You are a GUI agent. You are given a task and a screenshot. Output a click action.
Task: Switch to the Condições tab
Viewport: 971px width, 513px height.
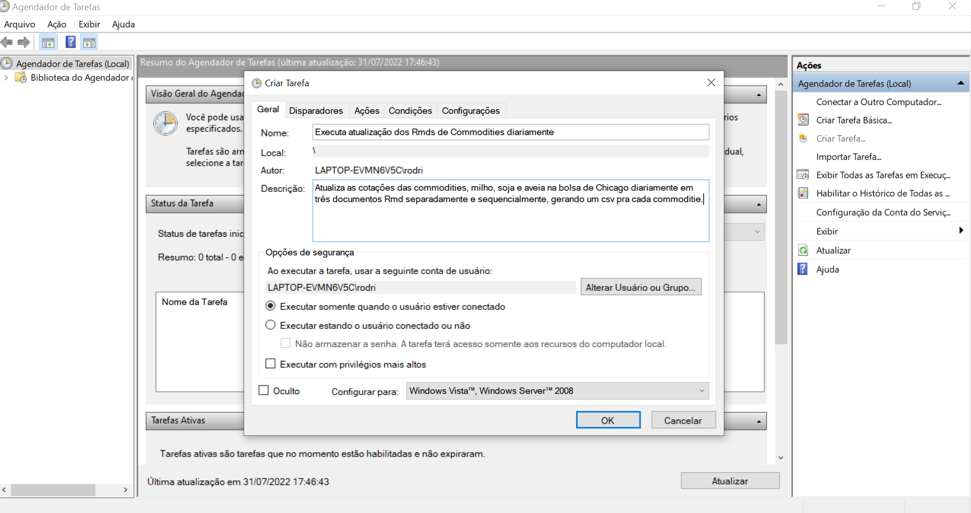[x=410, y=111]
